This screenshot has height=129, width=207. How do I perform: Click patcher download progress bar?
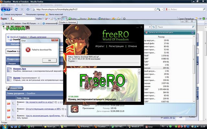(x=103, y=64)
